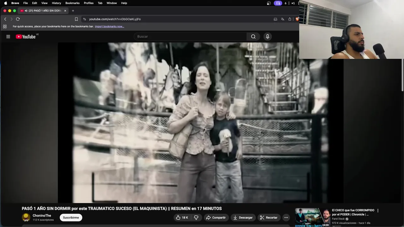
Task: Open the Help menu
Action: click(124, 3)
